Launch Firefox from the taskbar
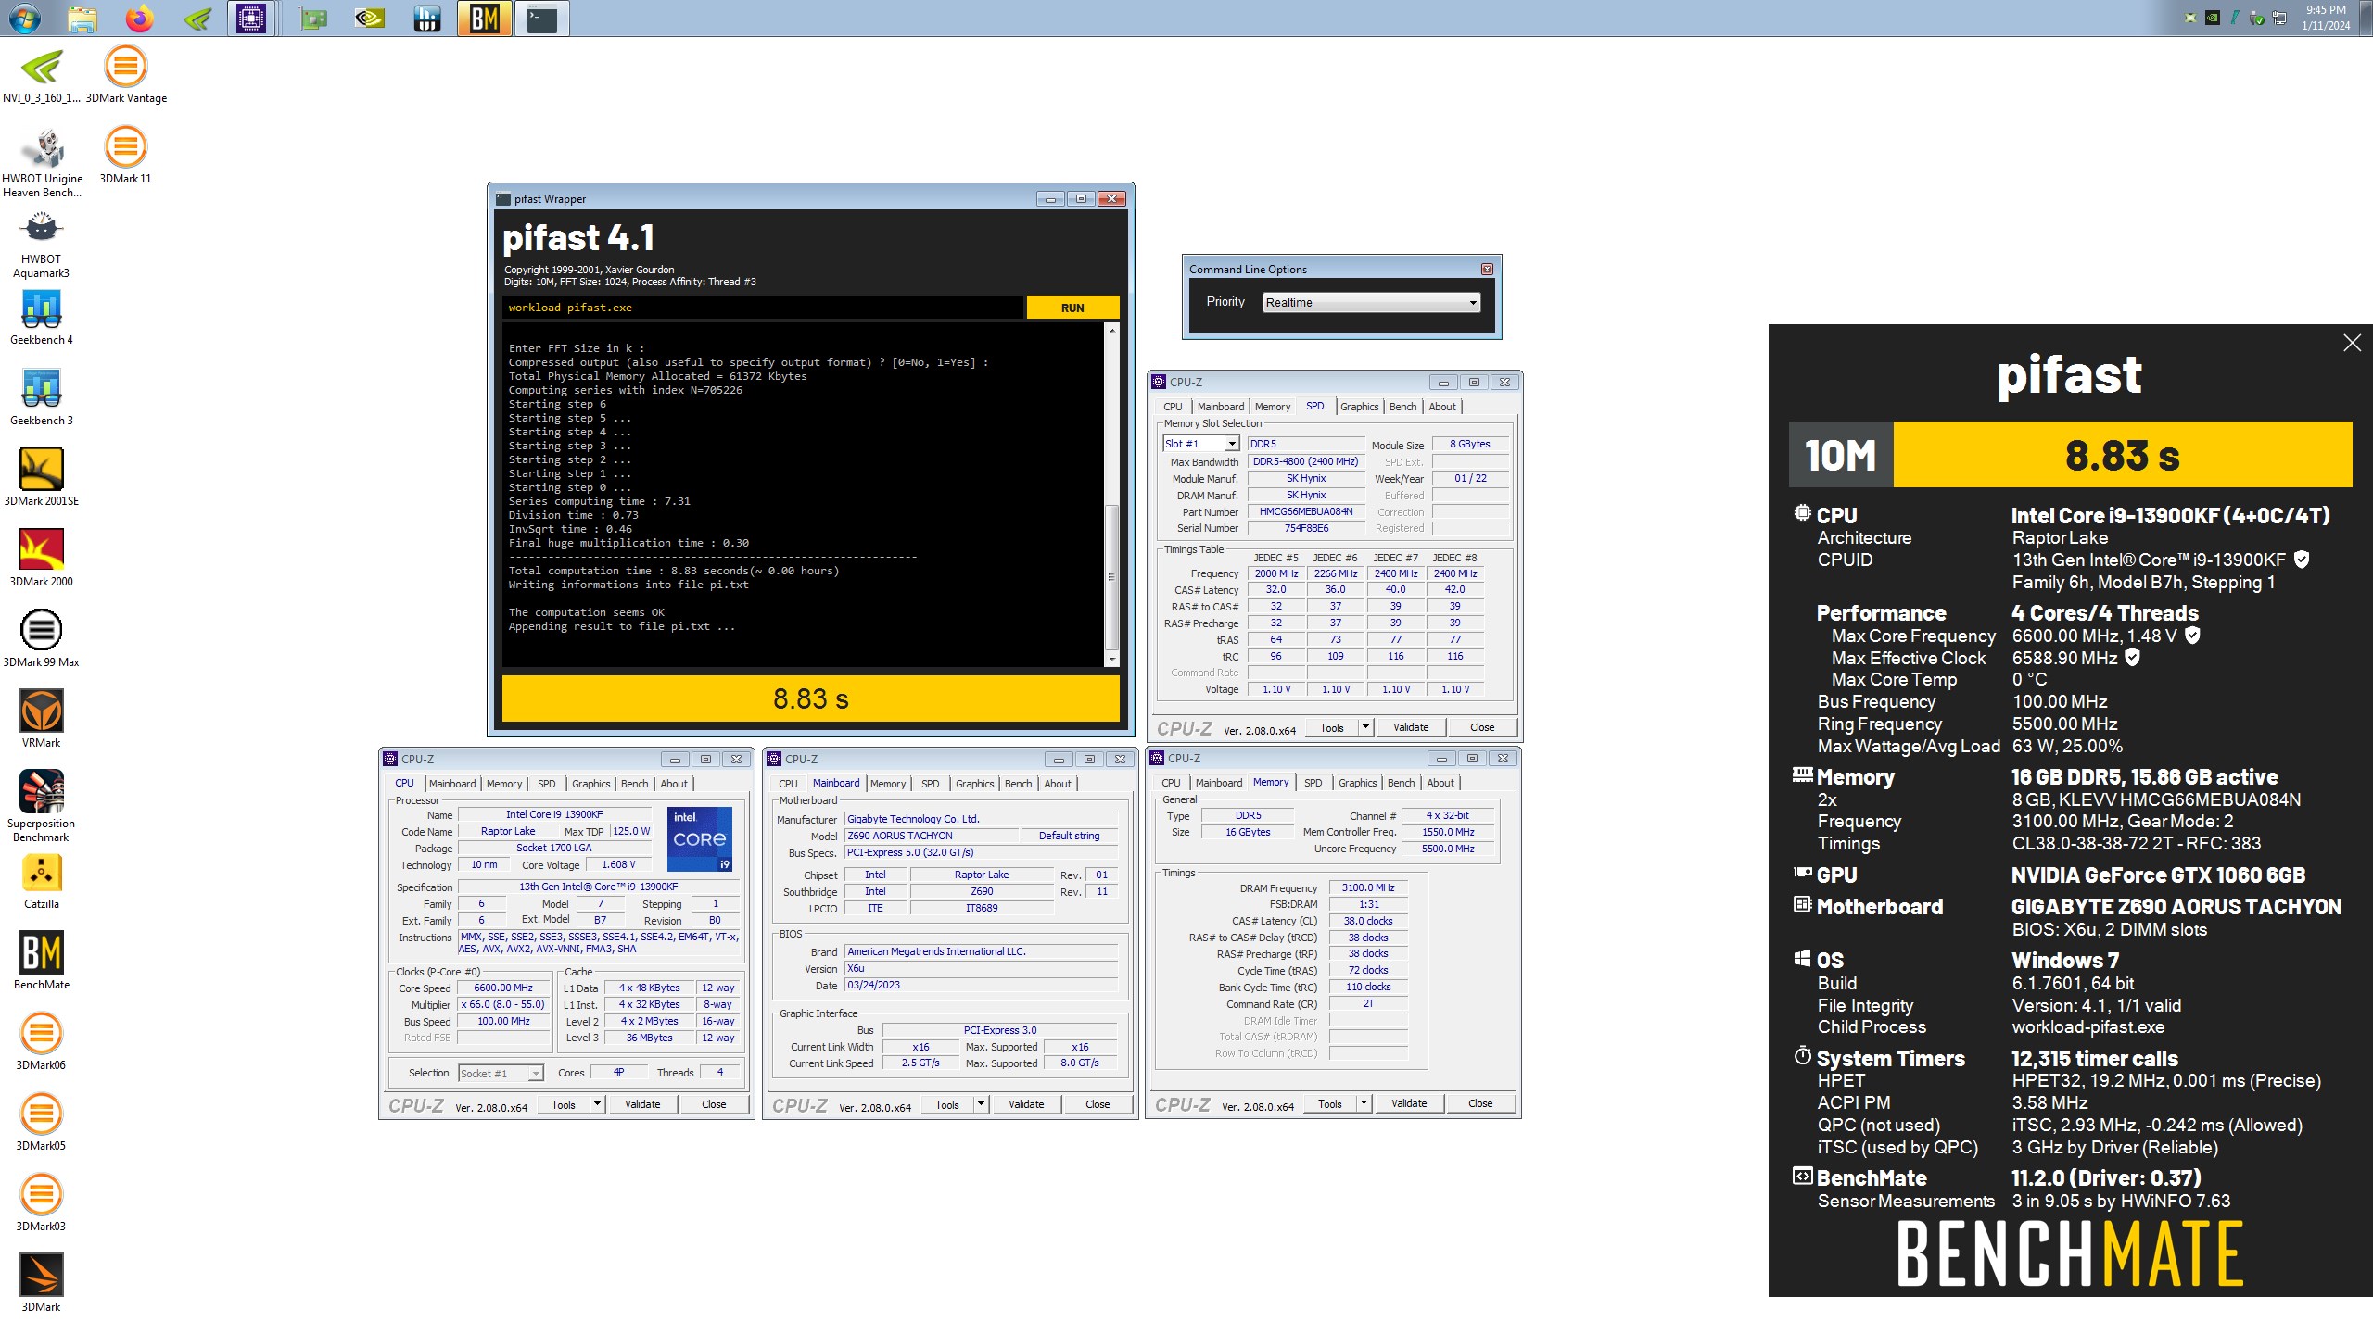Viewport: 2373px width, 1334px height. (139, 18)
